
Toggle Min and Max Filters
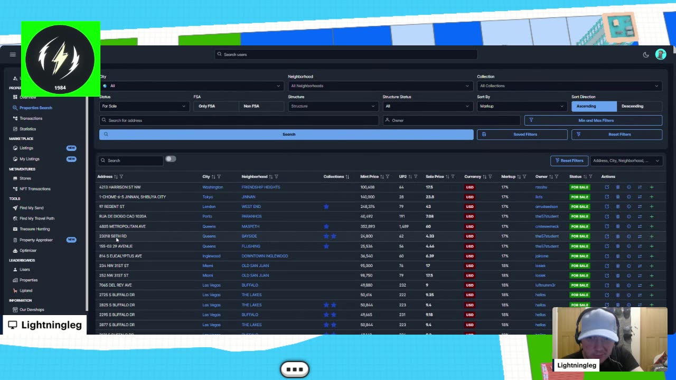tap(593, 120)
